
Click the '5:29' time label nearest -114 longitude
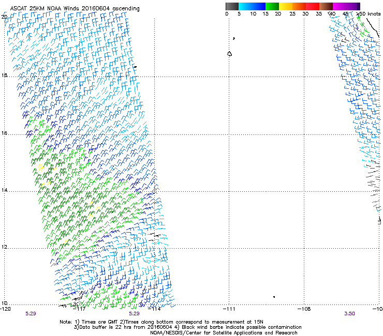135,314
